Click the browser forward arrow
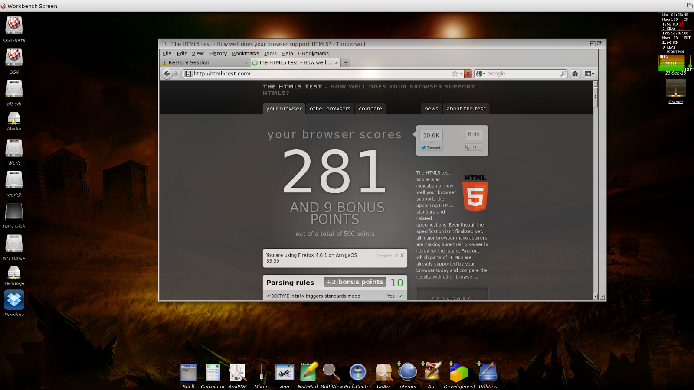This screenshot has width=694, height=390. pyautogui.click(x=176, y=74)
